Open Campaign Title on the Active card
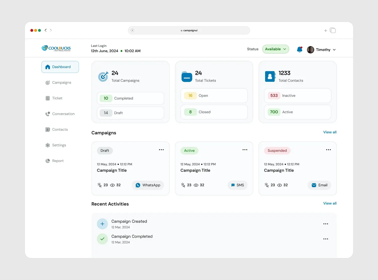 (x=195, y=170)
